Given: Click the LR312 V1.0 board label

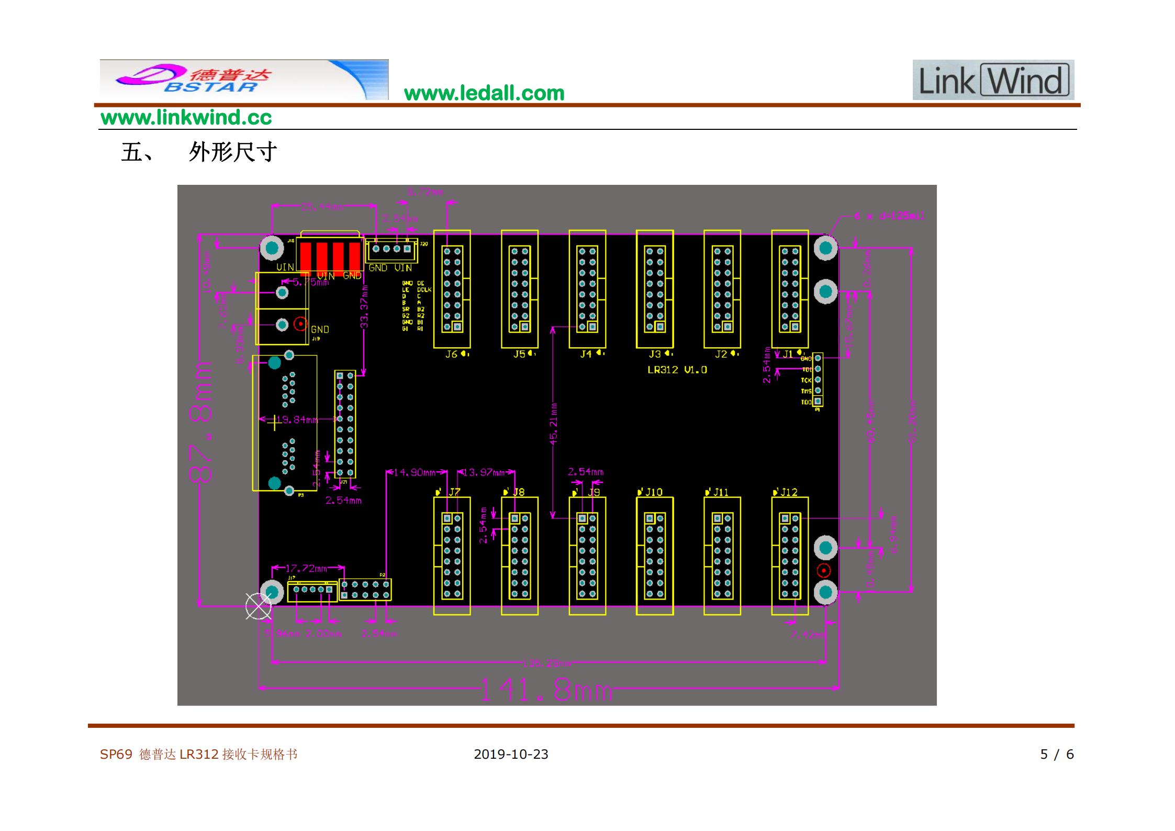Looking at the screenshot, I should (x=677, y=370).
